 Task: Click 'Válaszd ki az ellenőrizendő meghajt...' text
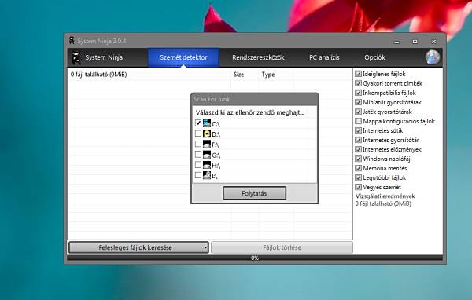(250, 112)
